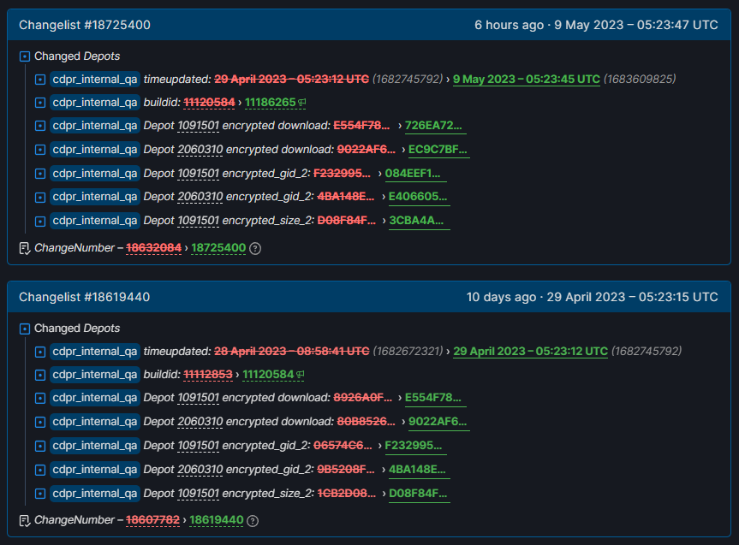739x545 pixels.
Task: Click the depot icon on the buildid 11120584 new-value row
Action: (40, 375)
